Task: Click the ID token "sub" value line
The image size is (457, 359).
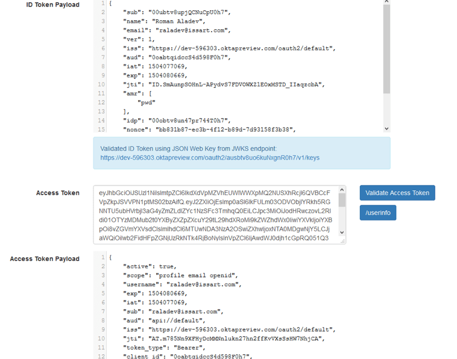Action: 177,12
